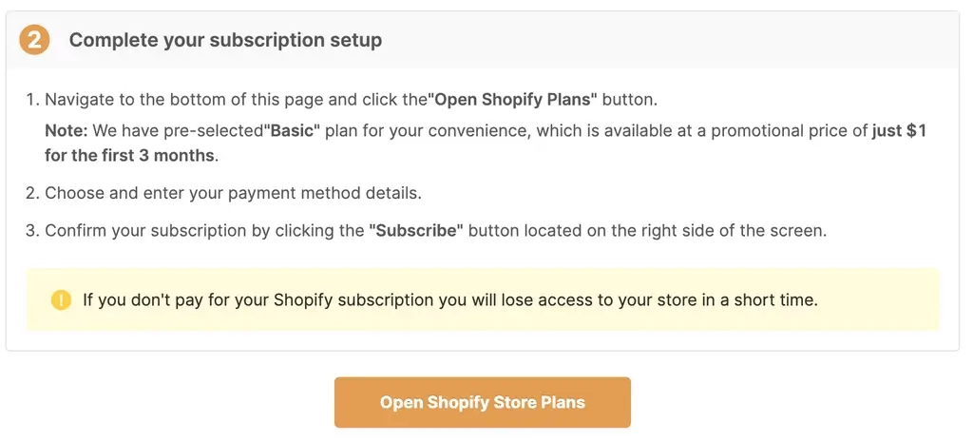Click list number 2 in the instructions
This screenshot has height=442, width=973.
click(31, 193)
